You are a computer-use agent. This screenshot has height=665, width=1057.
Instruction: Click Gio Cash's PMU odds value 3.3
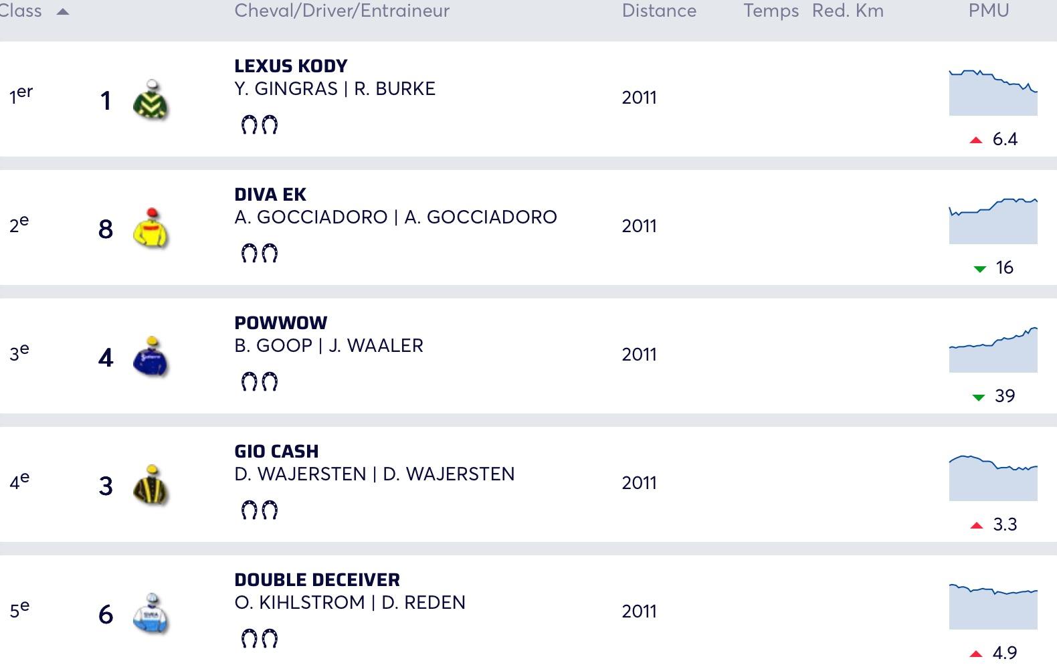pyautogui.click(x=1004, y=525)
